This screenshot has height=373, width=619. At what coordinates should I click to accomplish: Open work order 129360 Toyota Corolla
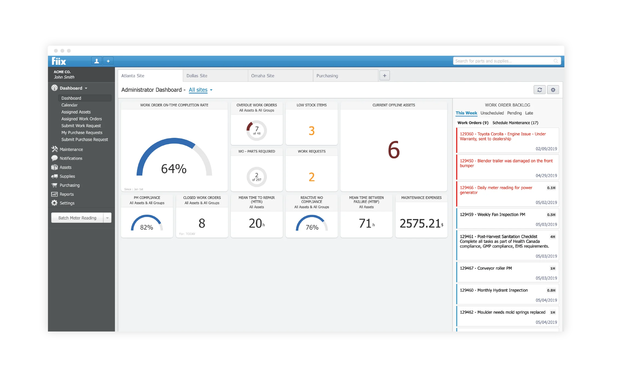[x=508, y=140]
